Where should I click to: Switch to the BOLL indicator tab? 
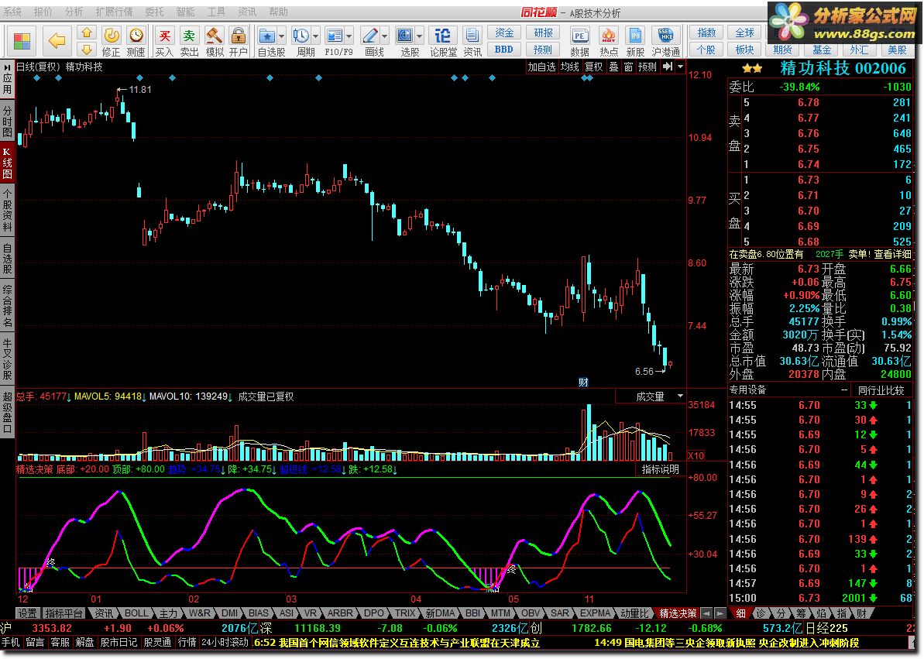pyautogui.click(x=136, y=613)
